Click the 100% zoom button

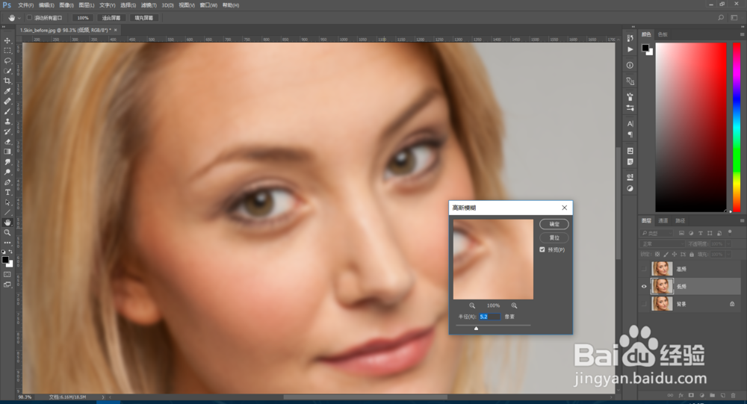[x=83, y=18]
